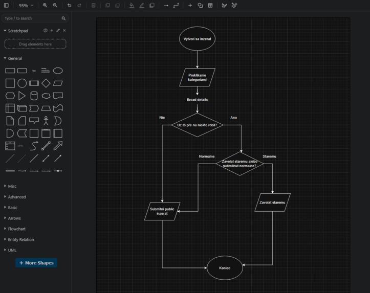Screen dimensions: 370x293
Task: Select the Broad details label
Action: pyautogui.click(x=197, y=100)
